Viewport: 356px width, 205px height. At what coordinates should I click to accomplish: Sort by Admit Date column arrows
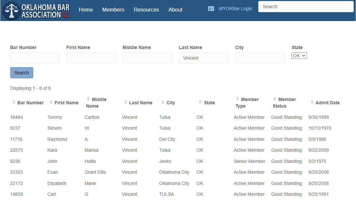click(x=312, y=102)
